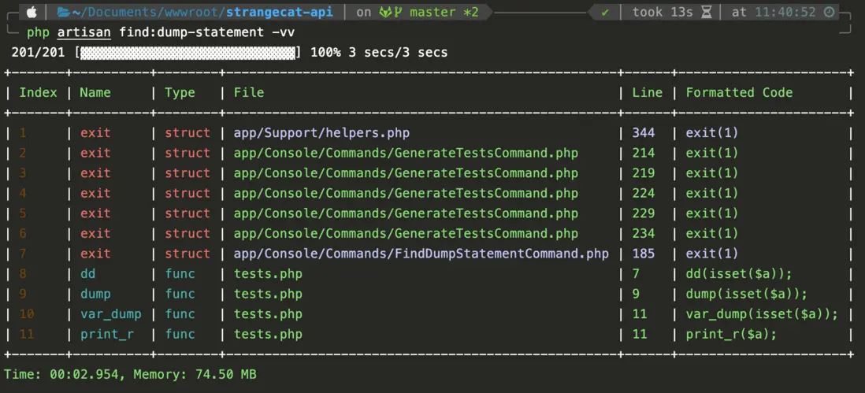This screenshot has height=393, width=865.
Task: Click the underlined artisan command word
Action: (x=84, y=32)
